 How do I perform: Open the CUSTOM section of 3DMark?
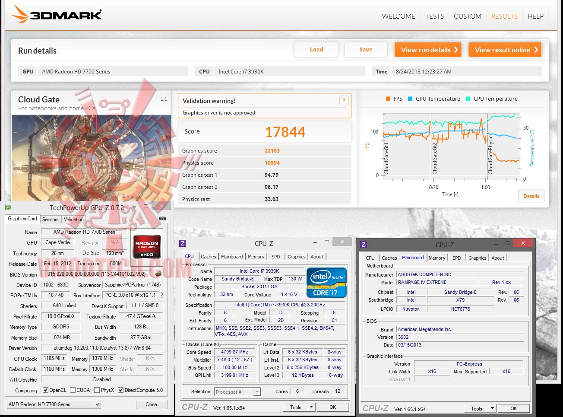[467, 16]
